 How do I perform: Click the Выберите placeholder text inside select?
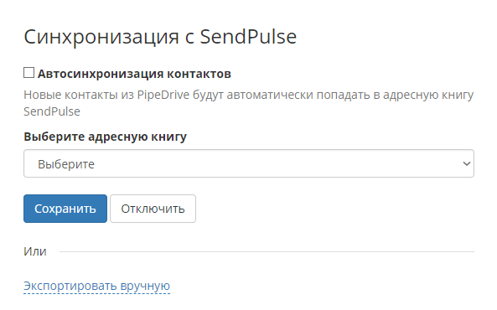tap(66, 164)
